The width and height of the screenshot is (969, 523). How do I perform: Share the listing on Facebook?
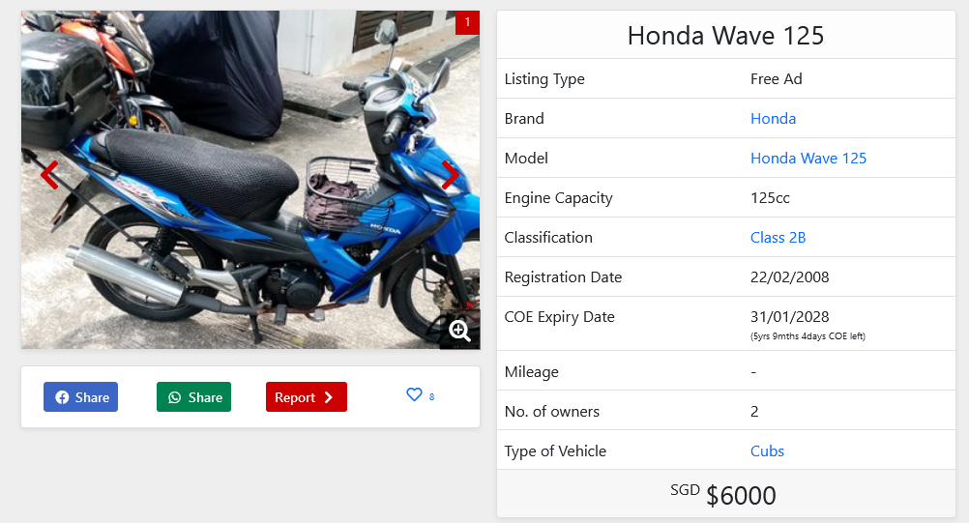pyautogui.click(x=80, y=397)
